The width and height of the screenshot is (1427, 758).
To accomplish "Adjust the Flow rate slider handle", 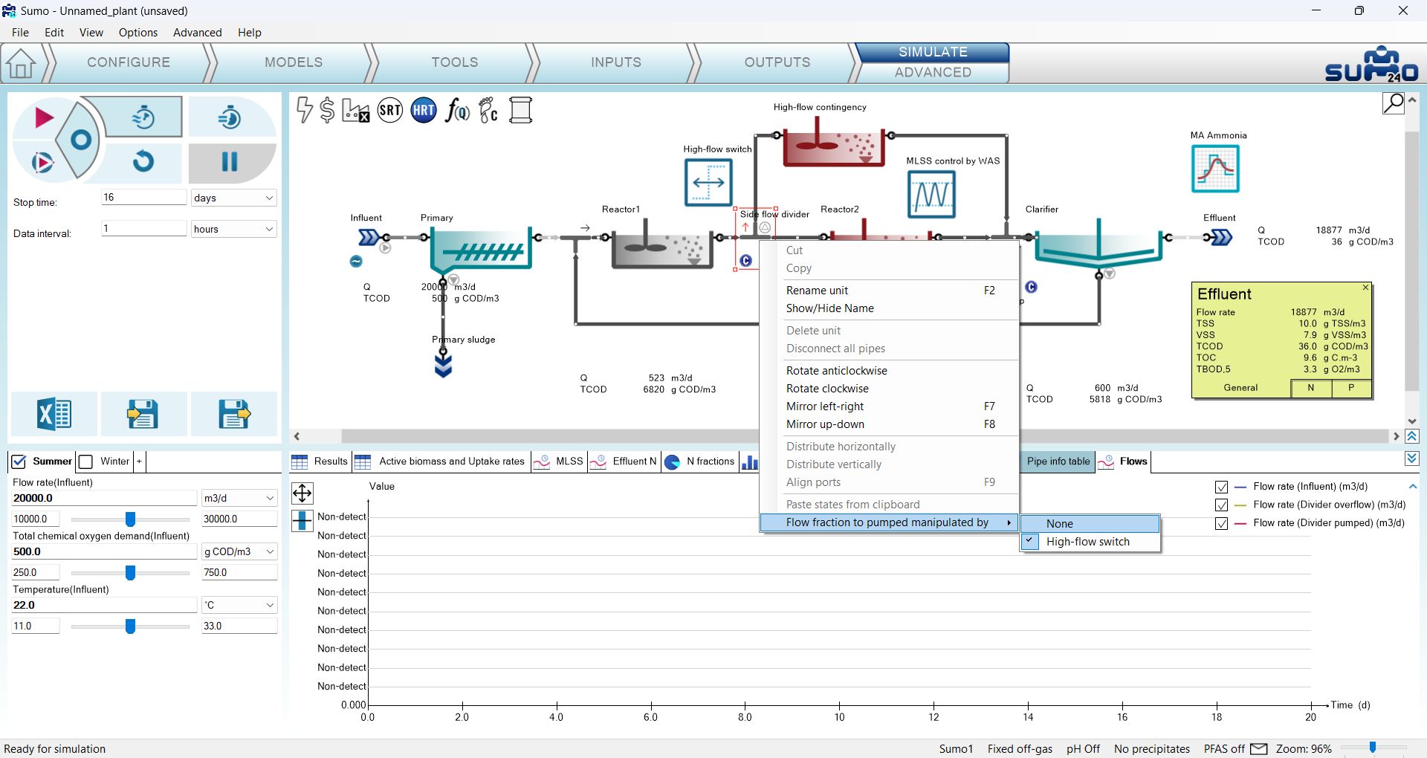I will point(130,519).
